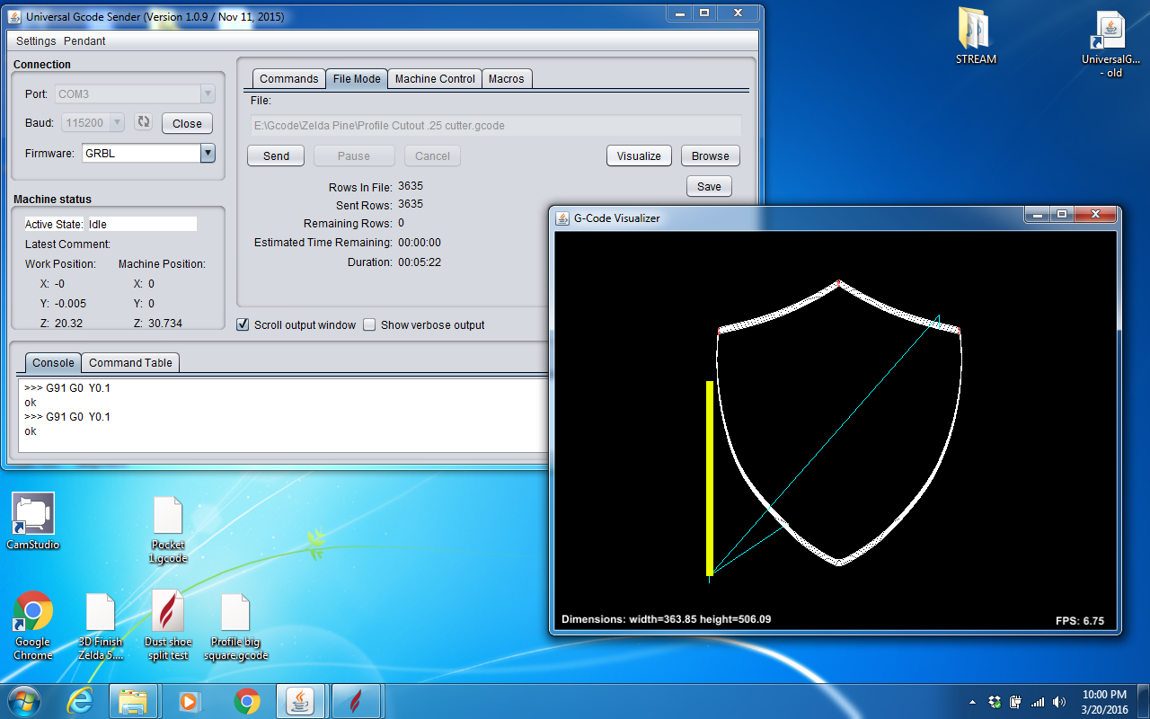1150x719 pixels.
Task: Toggle Scroll output window checkbox
Action: coord(243,324)
